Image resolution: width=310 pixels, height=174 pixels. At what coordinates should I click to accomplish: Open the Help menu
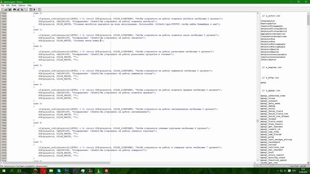[30, 5]
